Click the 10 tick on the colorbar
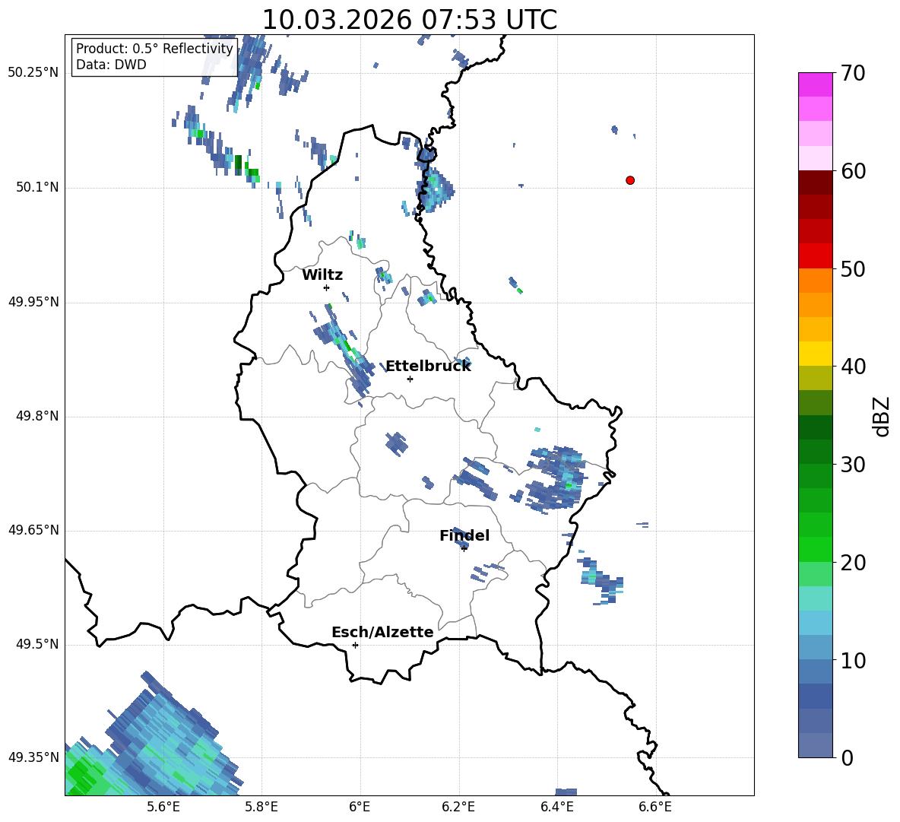The image size is (900, 822). tap(853, 660)
